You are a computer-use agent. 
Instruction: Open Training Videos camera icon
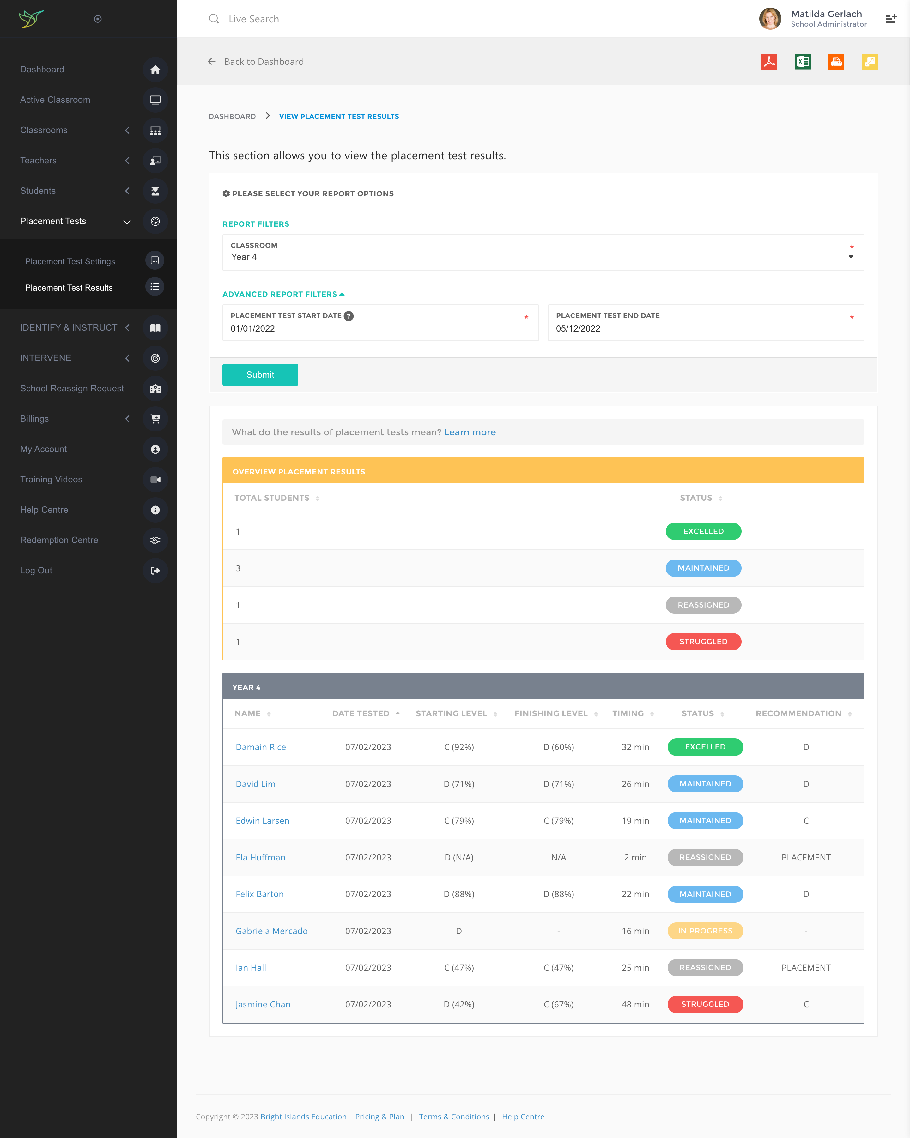pos(155,479)
